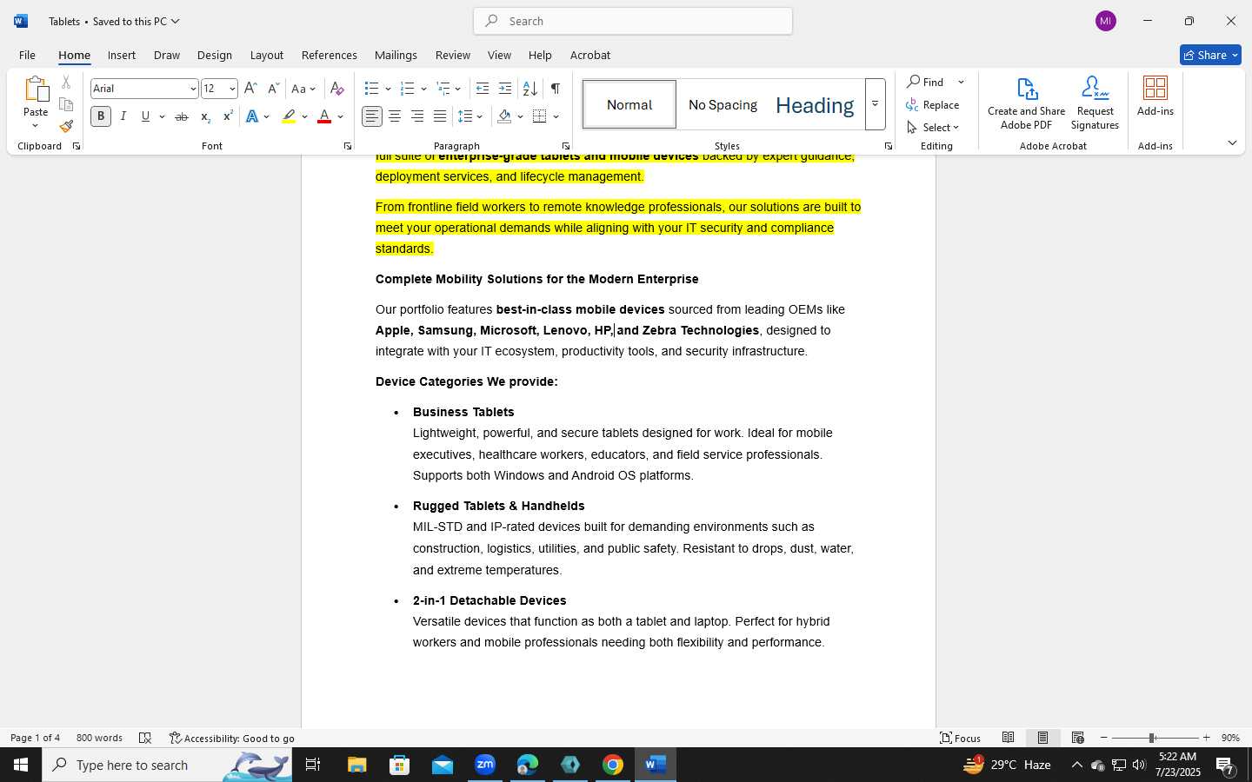Open the Numbering list dropdown arrow
Viewport: 1252px width, 782px height.
tap(423, 89)
